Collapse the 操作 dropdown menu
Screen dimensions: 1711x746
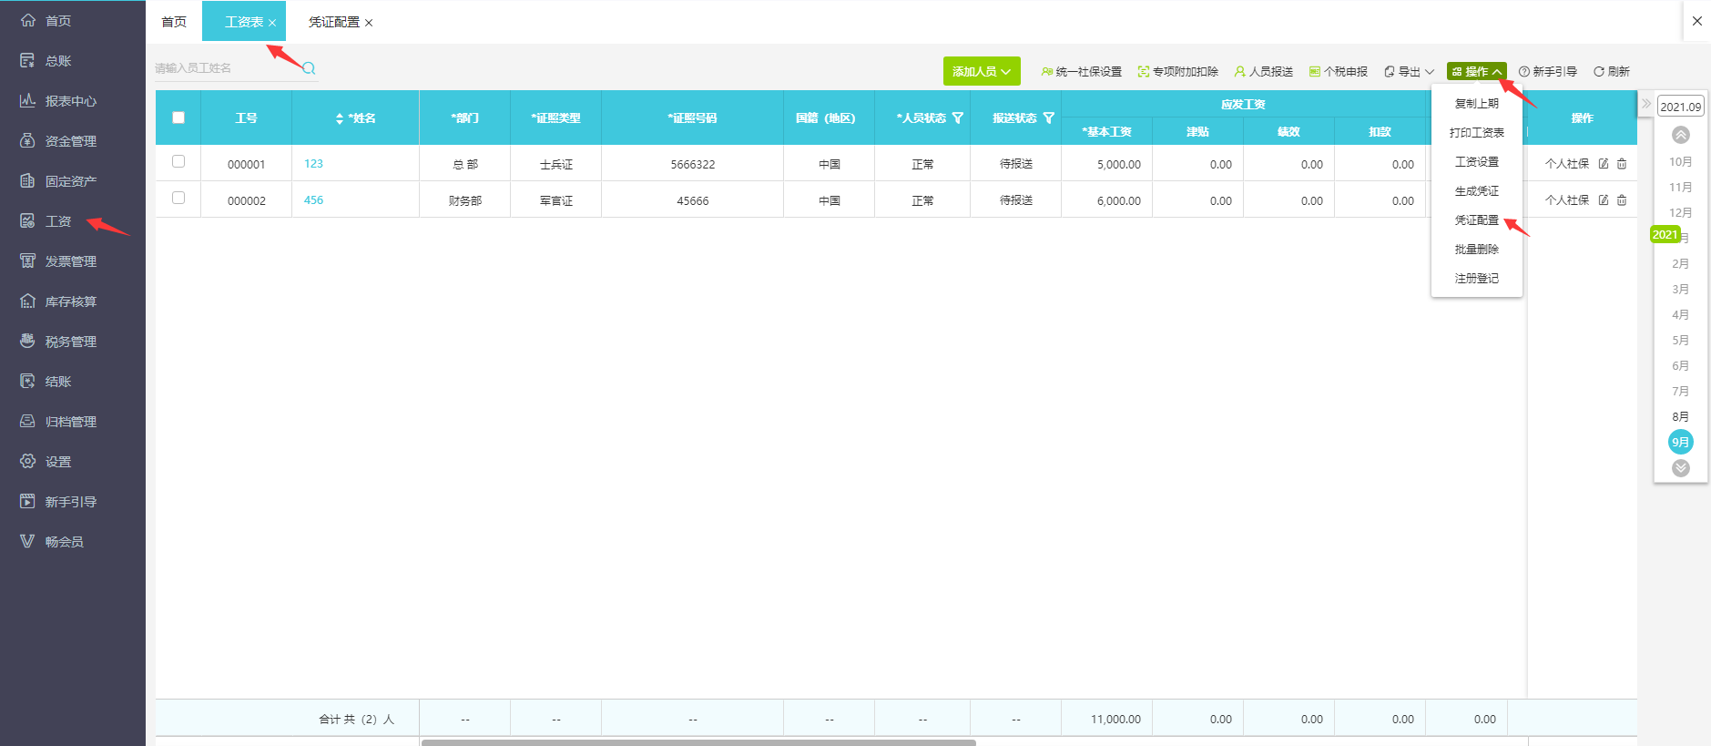1476,72
